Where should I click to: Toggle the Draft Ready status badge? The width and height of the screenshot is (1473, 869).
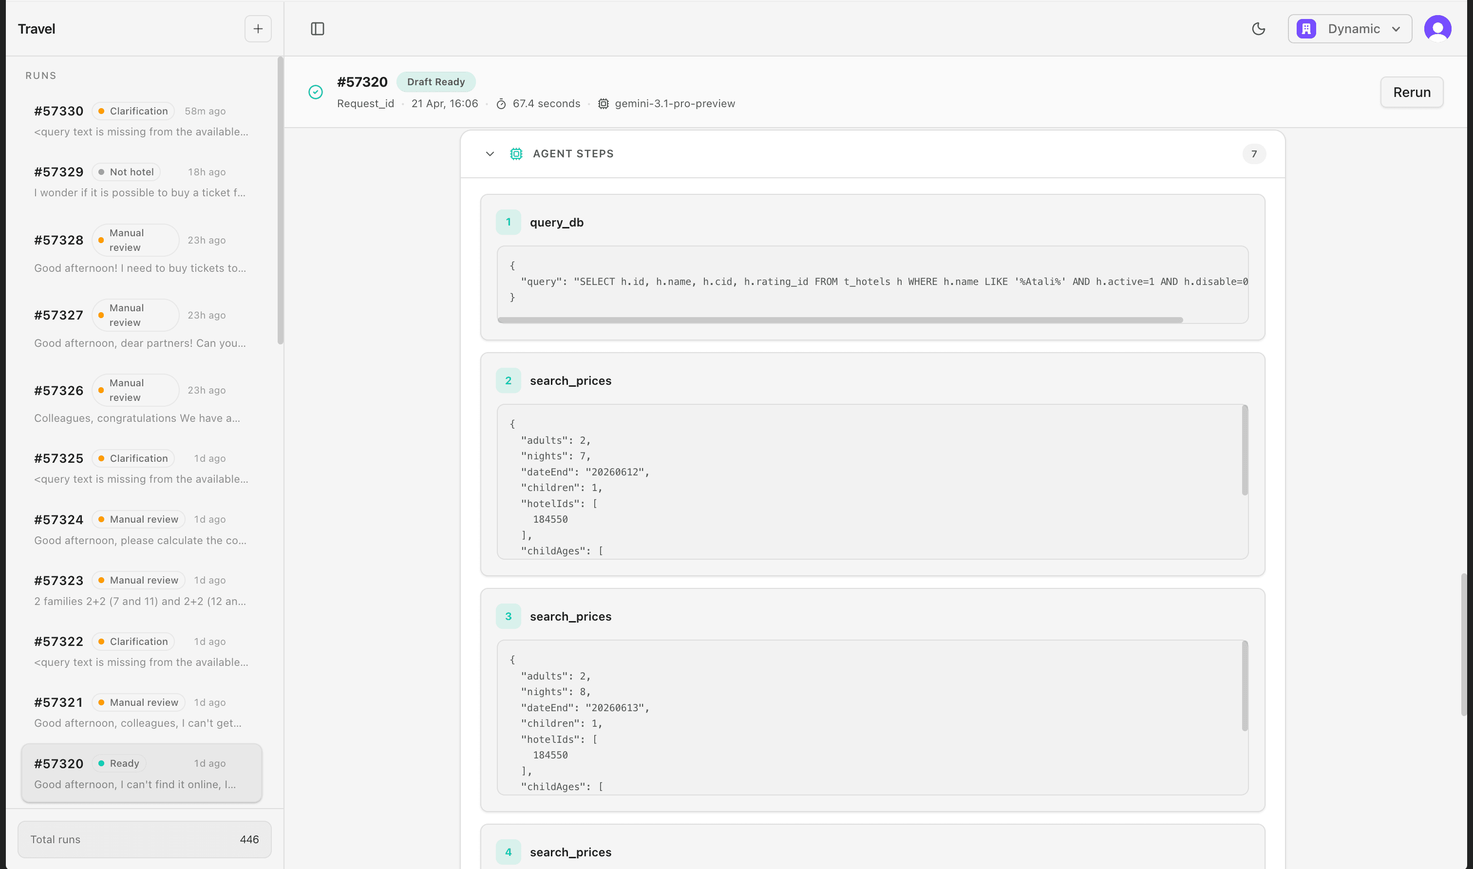[435, 81]
